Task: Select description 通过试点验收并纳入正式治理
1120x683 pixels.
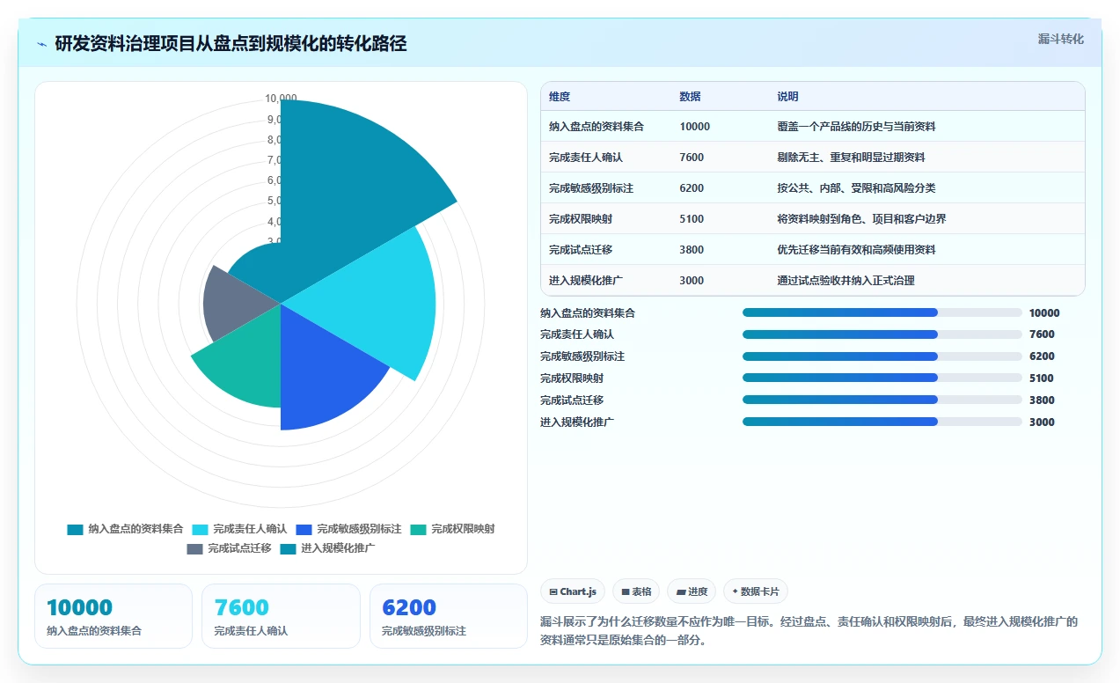Action: coord(845,281)
